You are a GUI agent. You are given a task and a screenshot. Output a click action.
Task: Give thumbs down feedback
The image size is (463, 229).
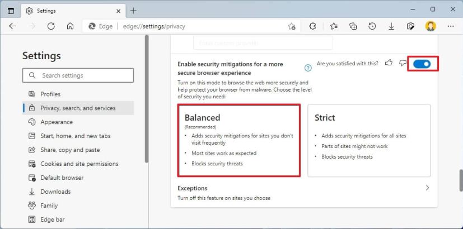pos(403,63)
